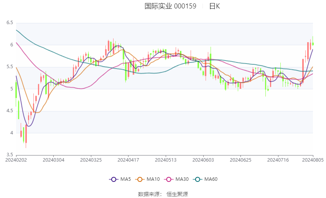Select the 20240513 date on the axis

pyautogui.click(x=165, y=159)
